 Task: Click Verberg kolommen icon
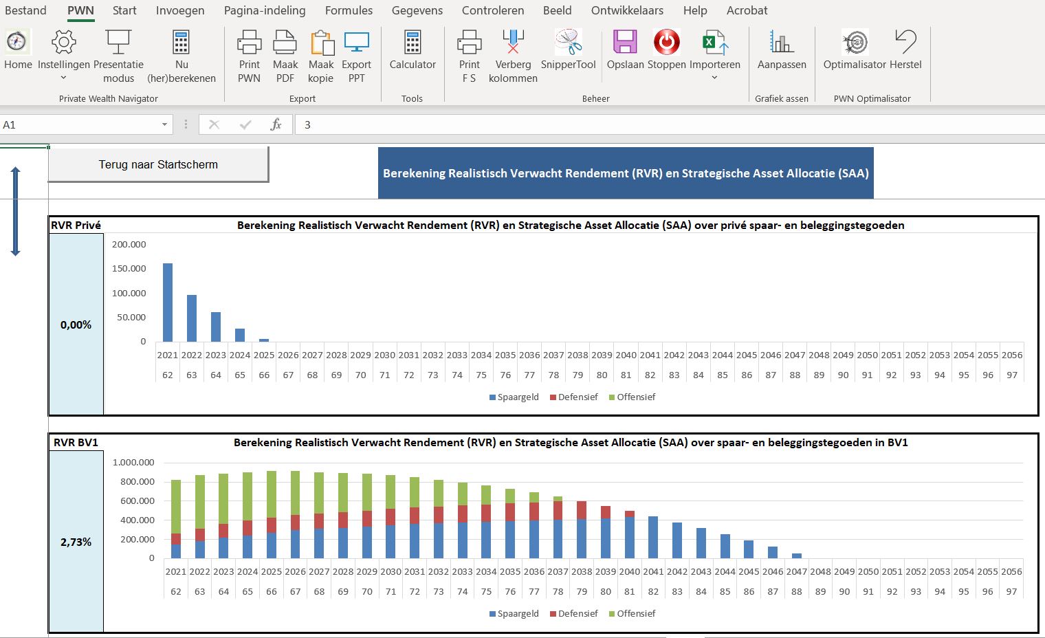(x=513, y=43)
